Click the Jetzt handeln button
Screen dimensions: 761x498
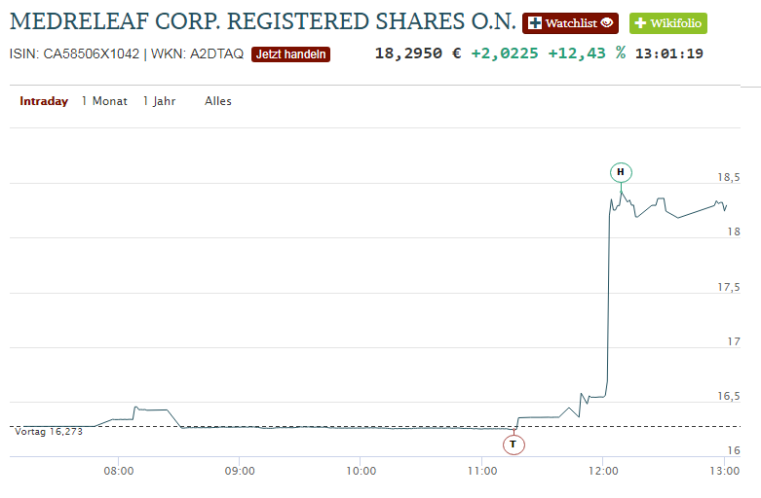click(290, 54)
